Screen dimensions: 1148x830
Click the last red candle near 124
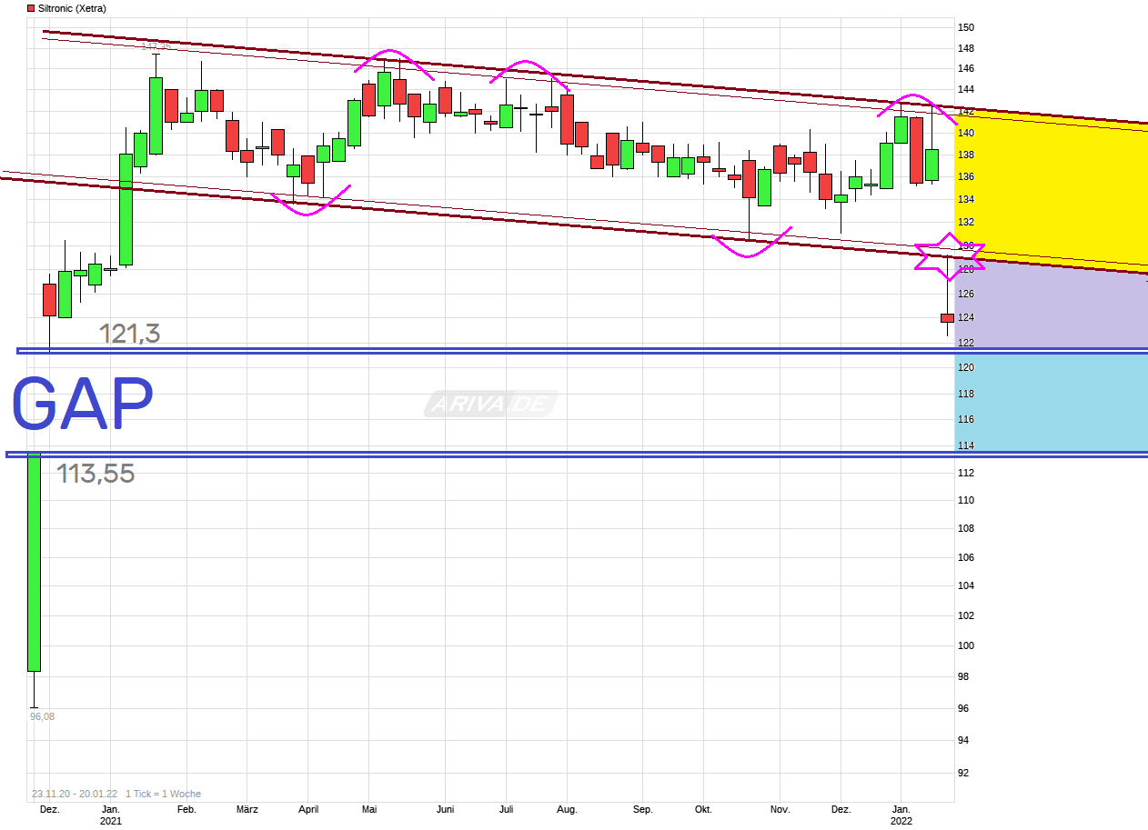click(x=947, y=317)
